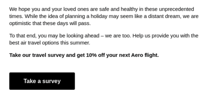Click the paragraph starting 'To that end'

pyautogui.click(x=104, y=39)
